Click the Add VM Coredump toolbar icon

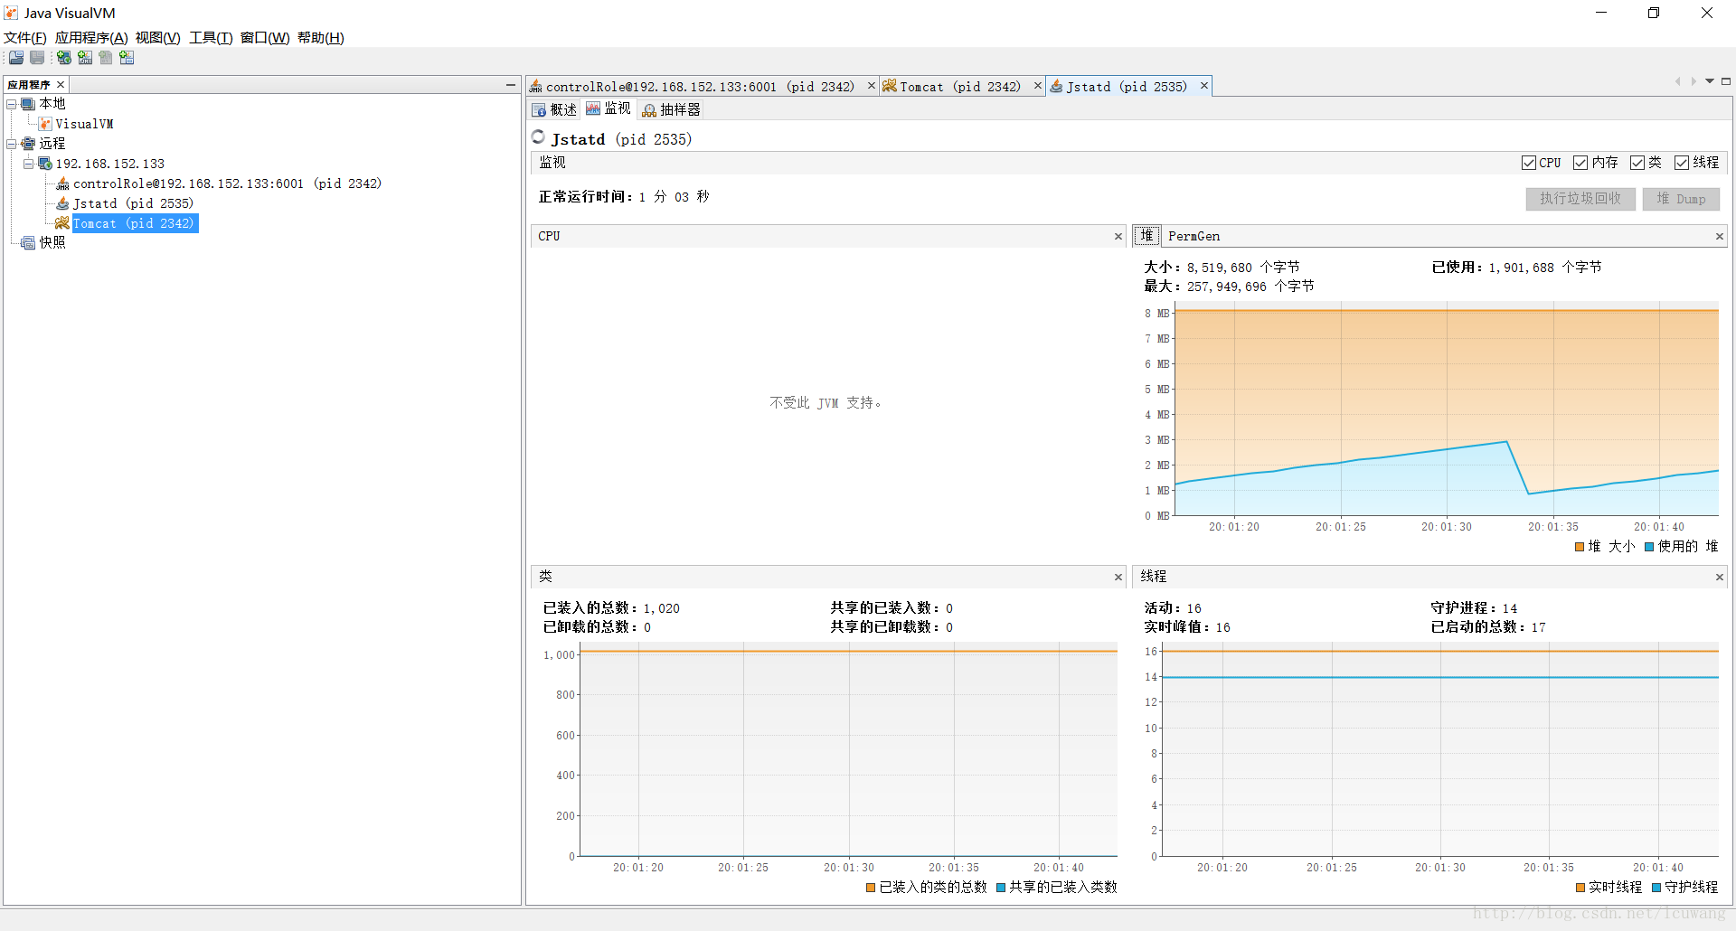(106, 58)
